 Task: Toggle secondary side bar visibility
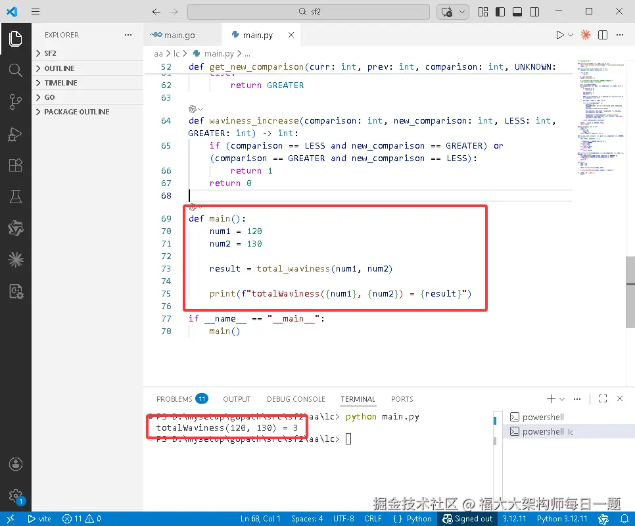(x=534, y=12)
